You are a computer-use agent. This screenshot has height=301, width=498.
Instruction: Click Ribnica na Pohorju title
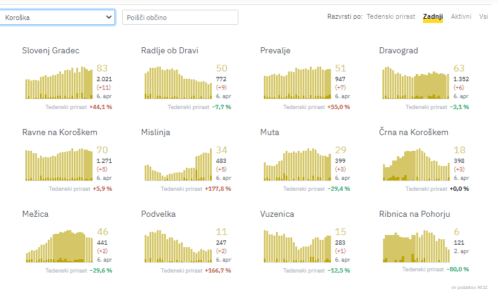pos(414,214)
